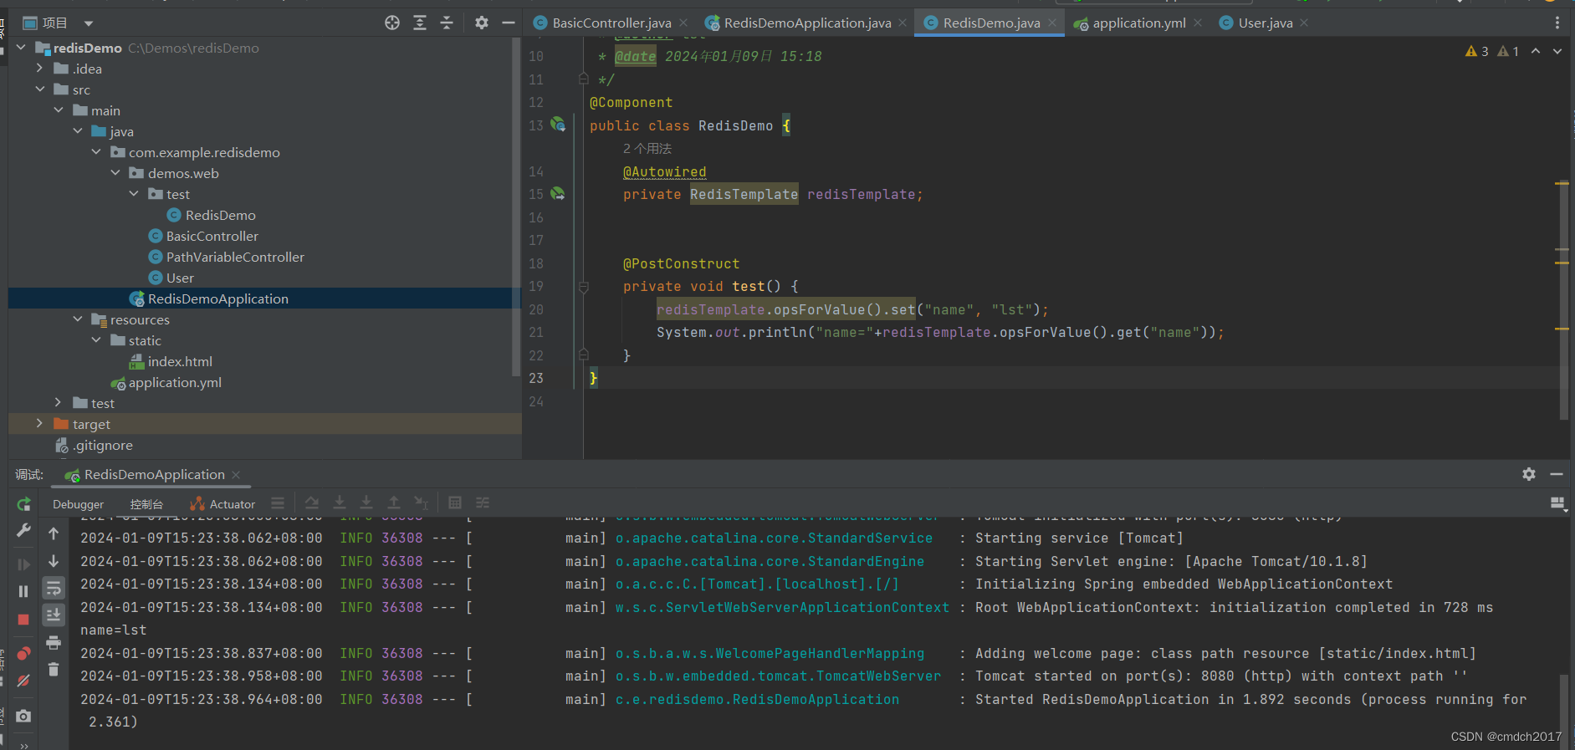1575x750 pixels.
Task: Open the Debugger tab
Action: tap(79, 504)
